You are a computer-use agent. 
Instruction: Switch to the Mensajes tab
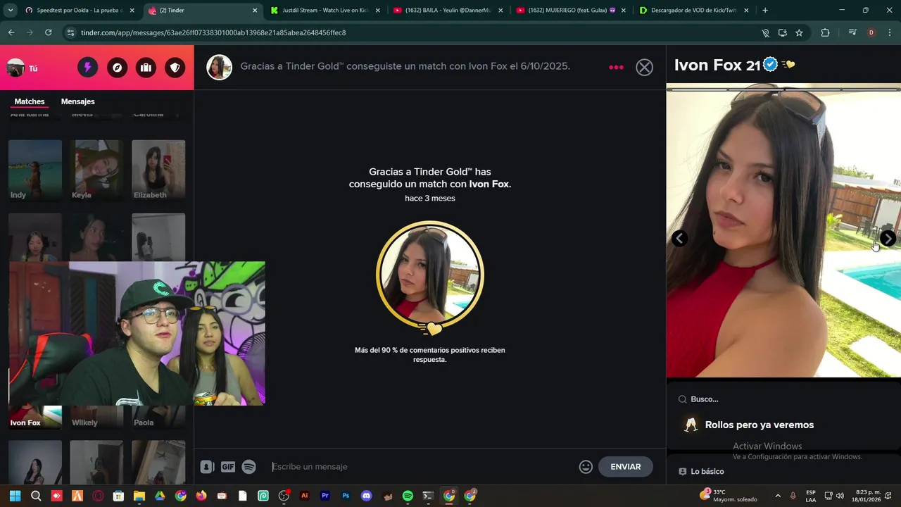(x=77, y=101)
